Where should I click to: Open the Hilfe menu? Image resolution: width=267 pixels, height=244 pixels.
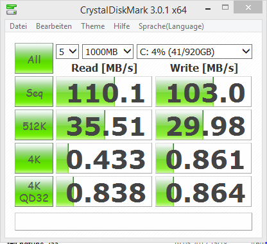tap(122, 26)
